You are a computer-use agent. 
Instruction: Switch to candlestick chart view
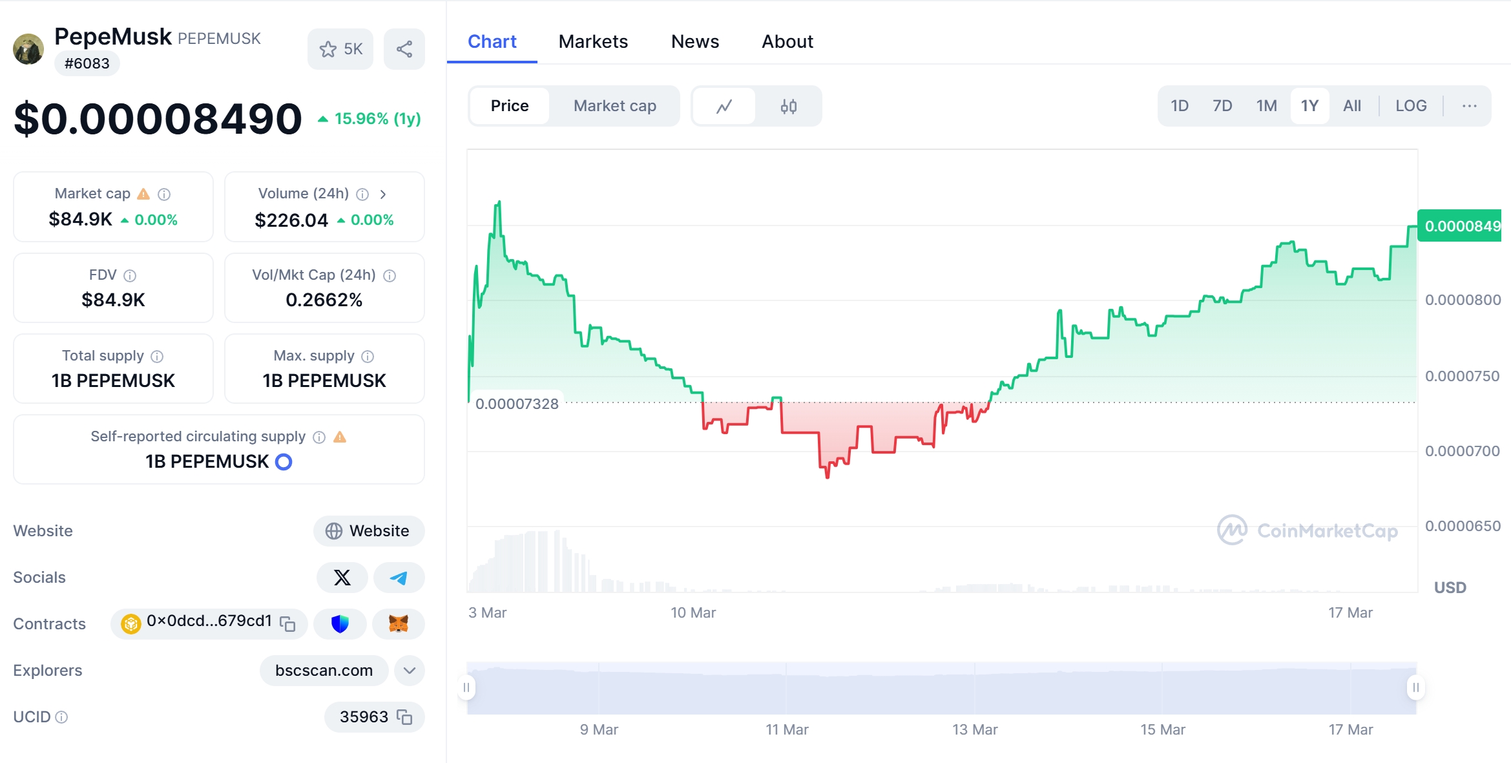tap(789, 106)
